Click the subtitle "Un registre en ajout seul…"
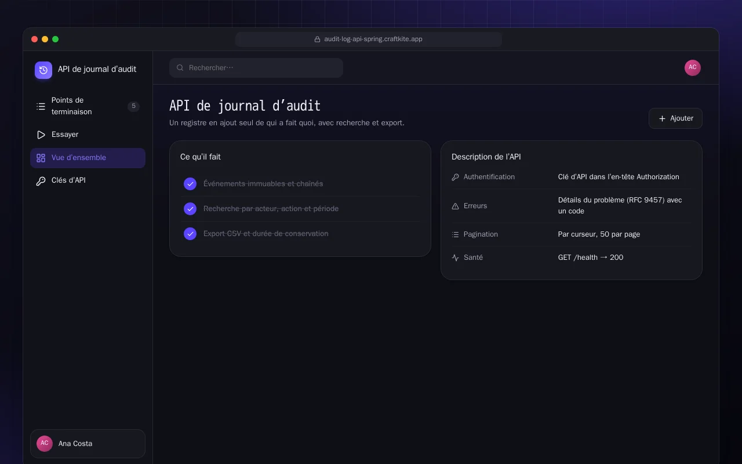The width and height of the screenshot is (742, 464). 287,123
